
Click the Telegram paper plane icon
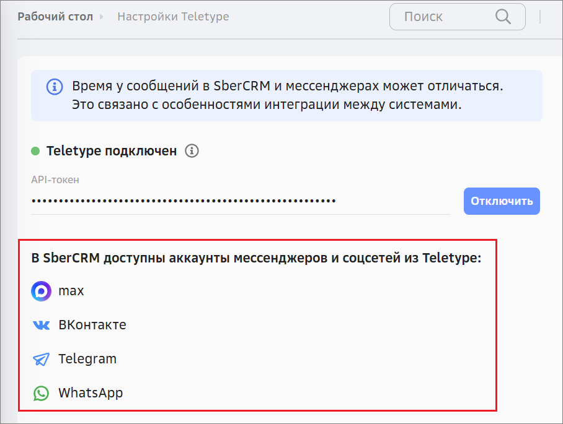click(x=41, y=359)
